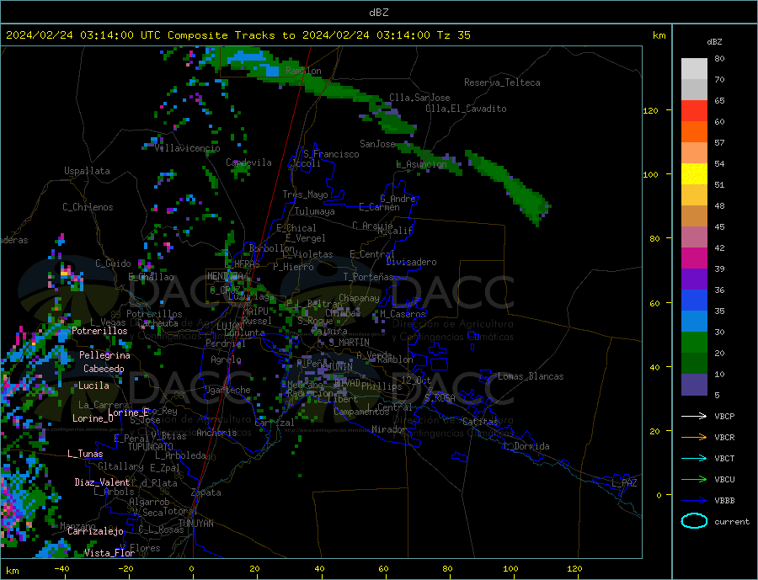Click the Villavicencio place label
Screen dimensions: 758x580
187,148
